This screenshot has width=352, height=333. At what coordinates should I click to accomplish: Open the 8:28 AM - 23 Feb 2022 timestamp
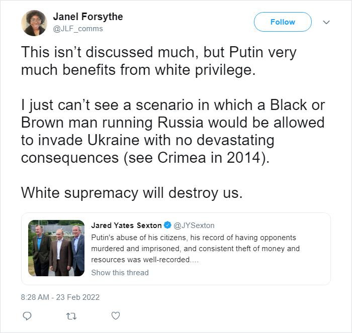pos(60,297)
